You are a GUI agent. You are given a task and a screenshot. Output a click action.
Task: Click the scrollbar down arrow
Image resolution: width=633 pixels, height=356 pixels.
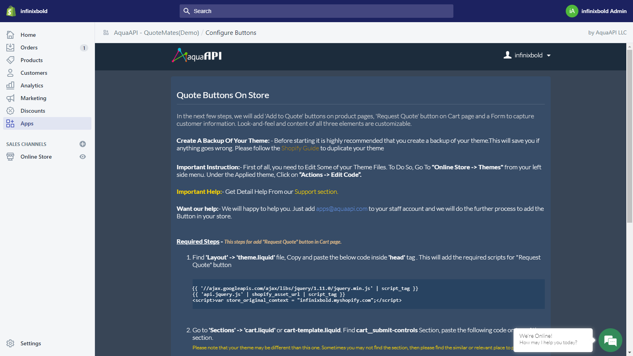pos(630,352)
